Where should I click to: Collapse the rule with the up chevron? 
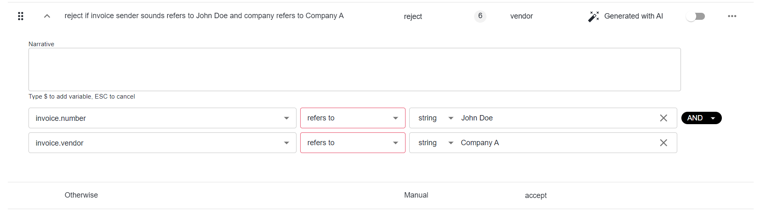tap(47, 16)
